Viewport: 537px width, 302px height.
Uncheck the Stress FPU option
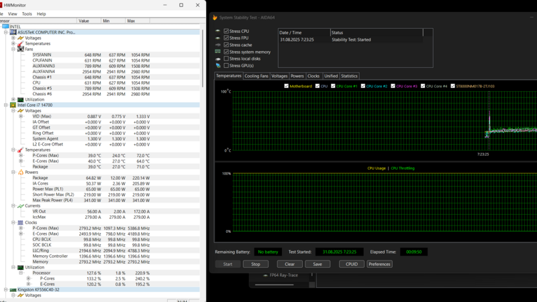(226, 38)
